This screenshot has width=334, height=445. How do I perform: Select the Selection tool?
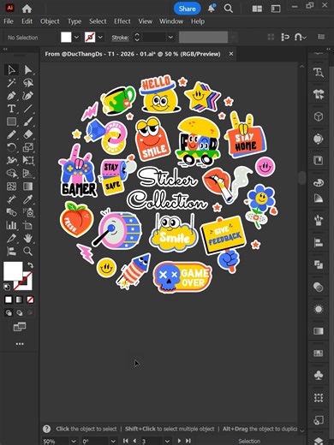point(11,69)
